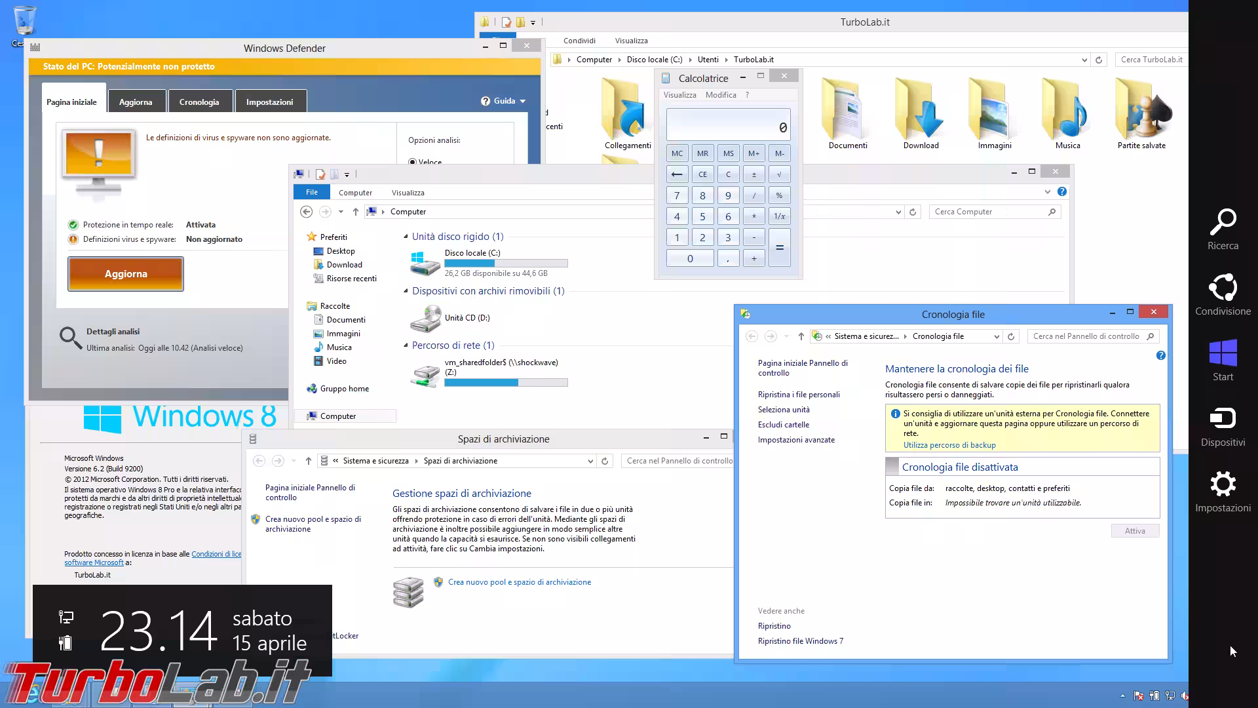Switch to the Visualizza ribbon tab
Viewport: 1258px width, 708px height.
408,192
